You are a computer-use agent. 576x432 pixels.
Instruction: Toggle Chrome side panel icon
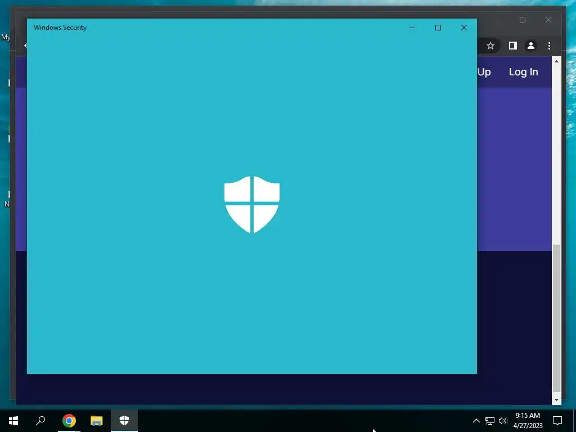513,46
